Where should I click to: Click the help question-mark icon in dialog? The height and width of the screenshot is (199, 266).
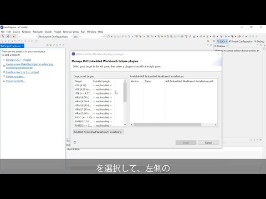(x=75, y=142)
